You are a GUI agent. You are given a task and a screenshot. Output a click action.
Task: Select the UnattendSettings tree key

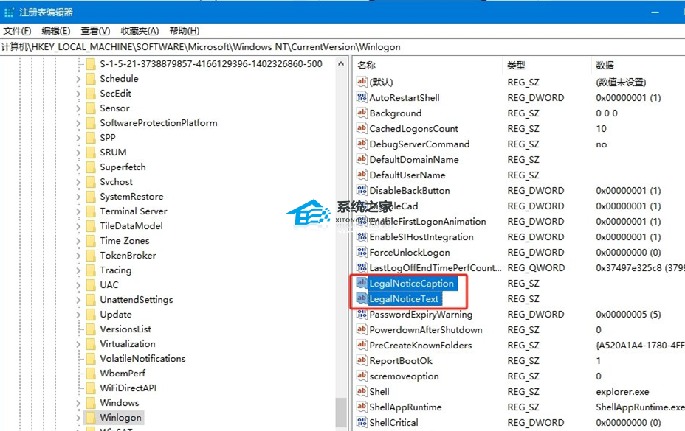[137, 300]
